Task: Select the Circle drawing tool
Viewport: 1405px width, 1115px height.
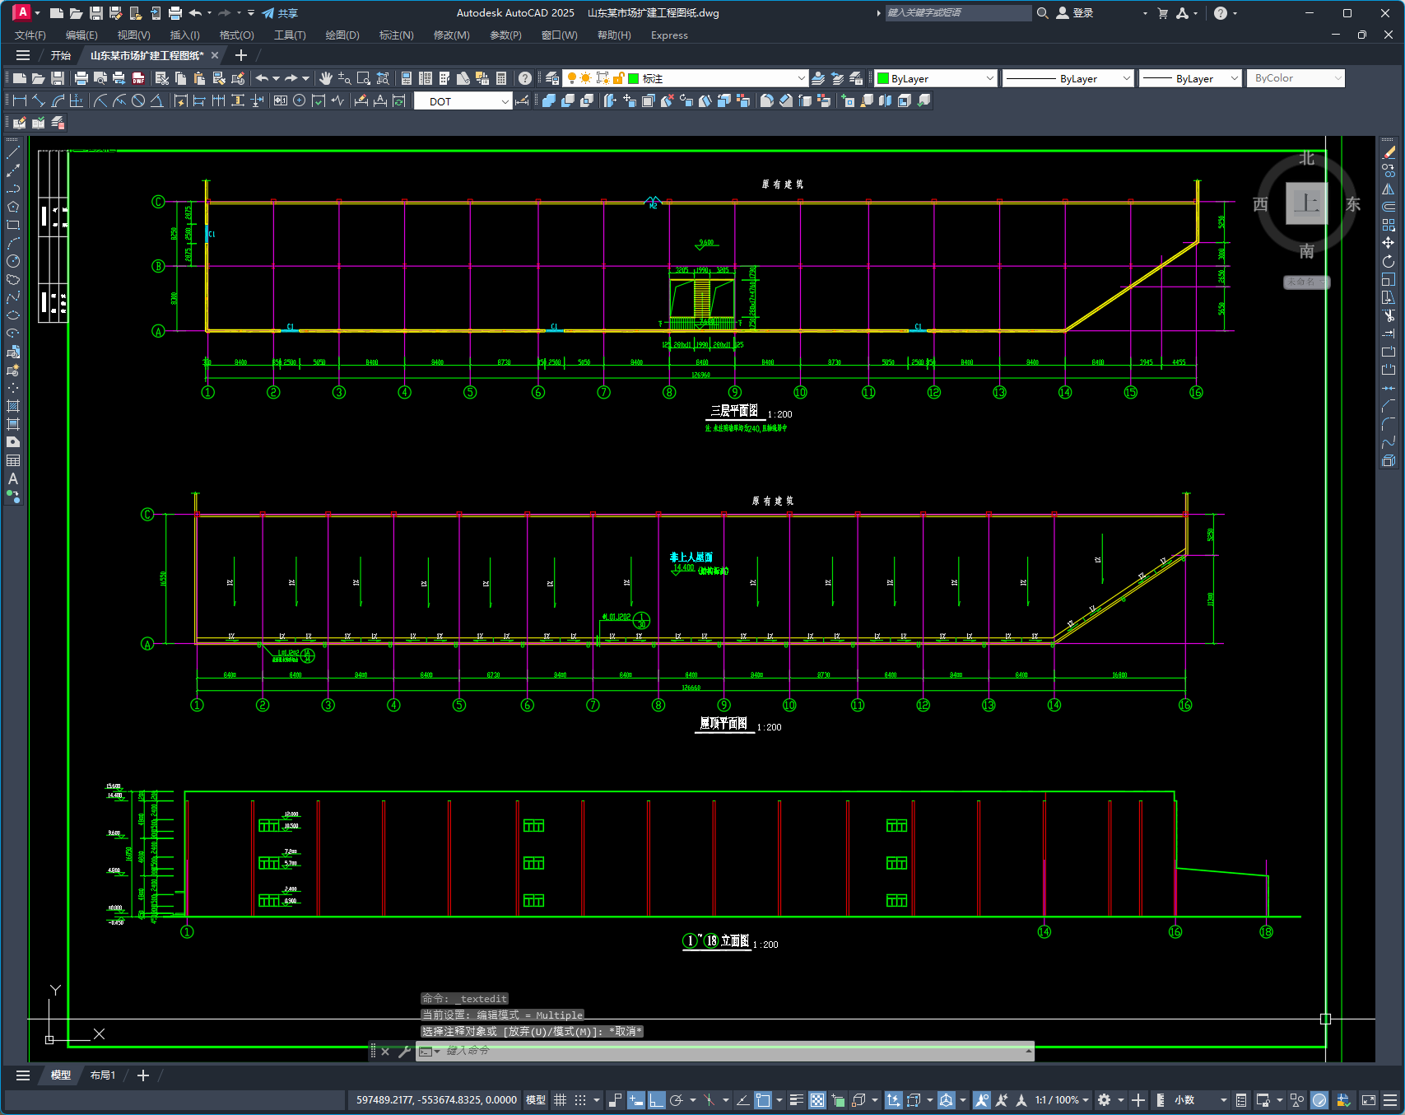Action: coord(13,261)
